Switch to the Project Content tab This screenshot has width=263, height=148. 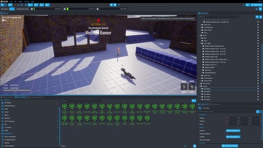7,97
